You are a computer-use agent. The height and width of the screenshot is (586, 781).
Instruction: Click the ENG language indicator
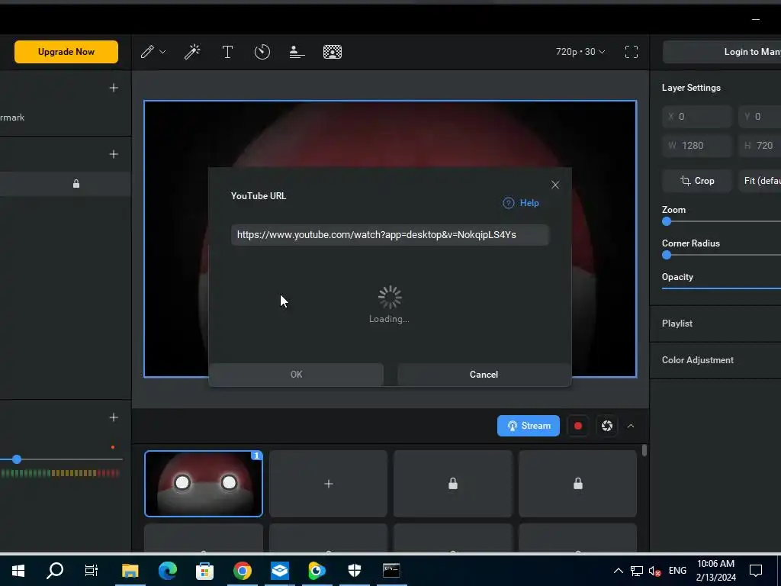click(x=677, y=571)
